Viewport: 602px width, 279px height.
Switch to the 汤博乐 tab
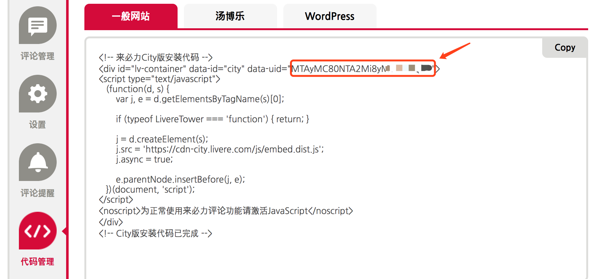pos(230,16)
